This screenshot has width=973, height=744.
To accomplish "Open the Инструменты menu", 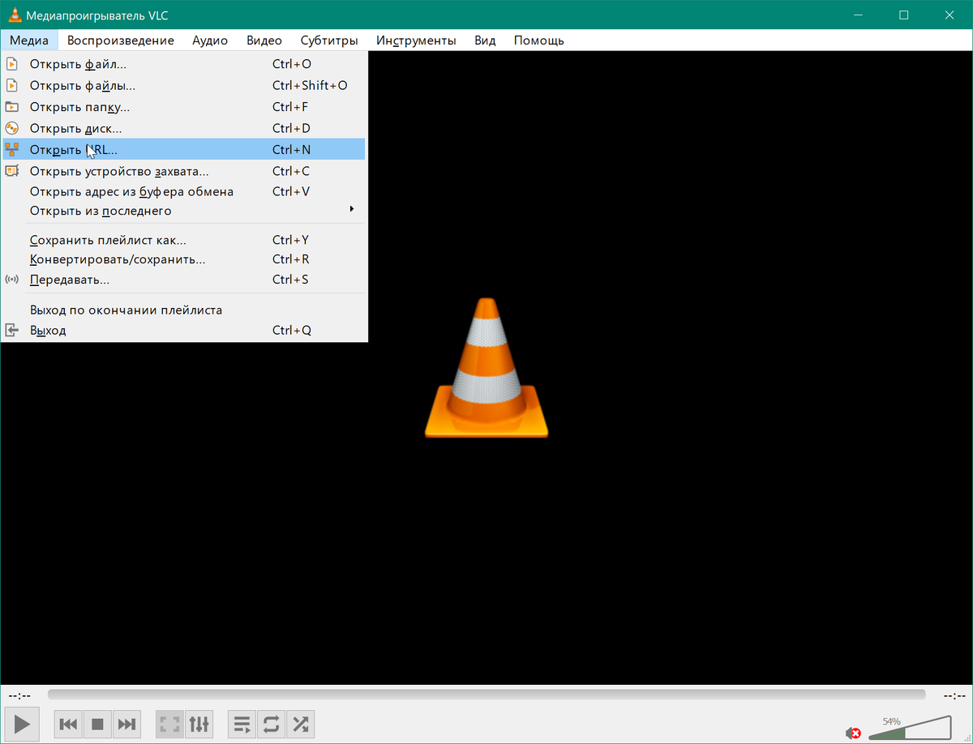I will (x=416, y=41).
